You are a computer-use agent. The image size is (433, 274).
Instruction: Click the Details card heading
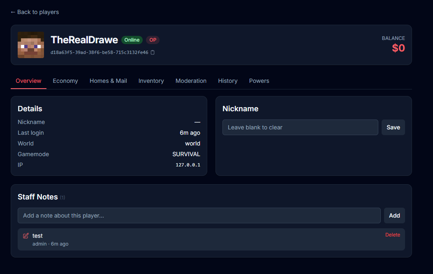tap(30, 109)
